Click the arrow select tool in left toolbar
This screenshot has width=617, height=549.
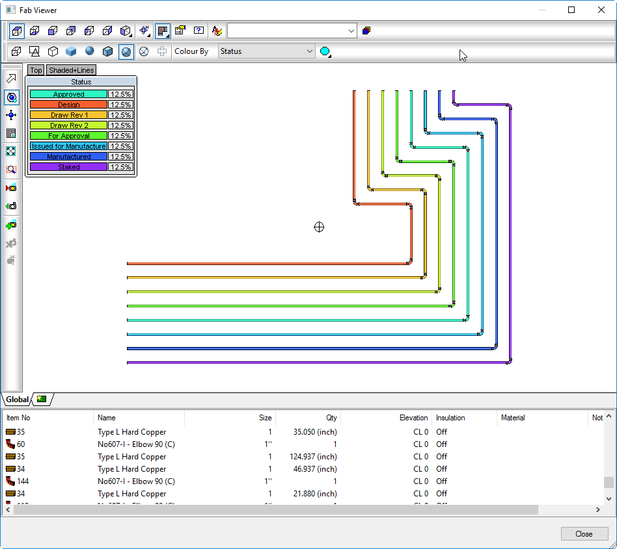pyautogui.click(x=11, y=79)
